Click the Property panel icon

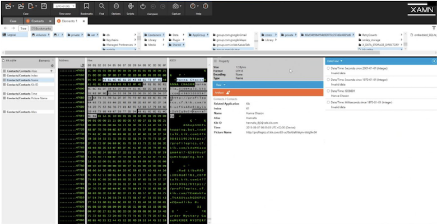pyautogui.click(x=215, y=61)
